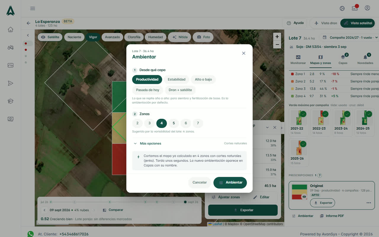Switch to the Novedades tab
This screenshot has height=237, width=379.
(x=365, y=60)
